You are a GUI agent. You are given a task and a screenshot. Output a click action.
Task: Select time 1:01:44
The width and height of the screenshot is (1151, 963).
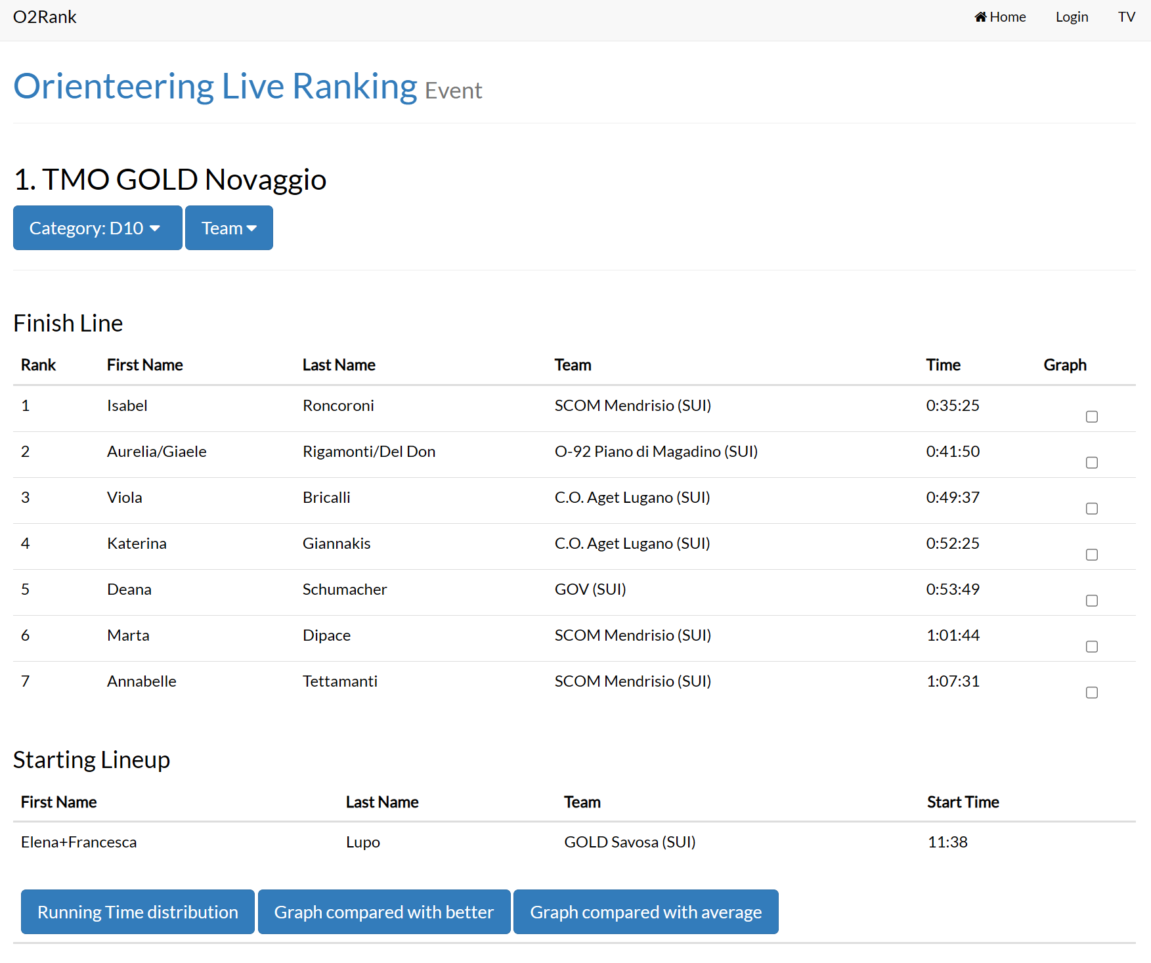tap(953, 635)
